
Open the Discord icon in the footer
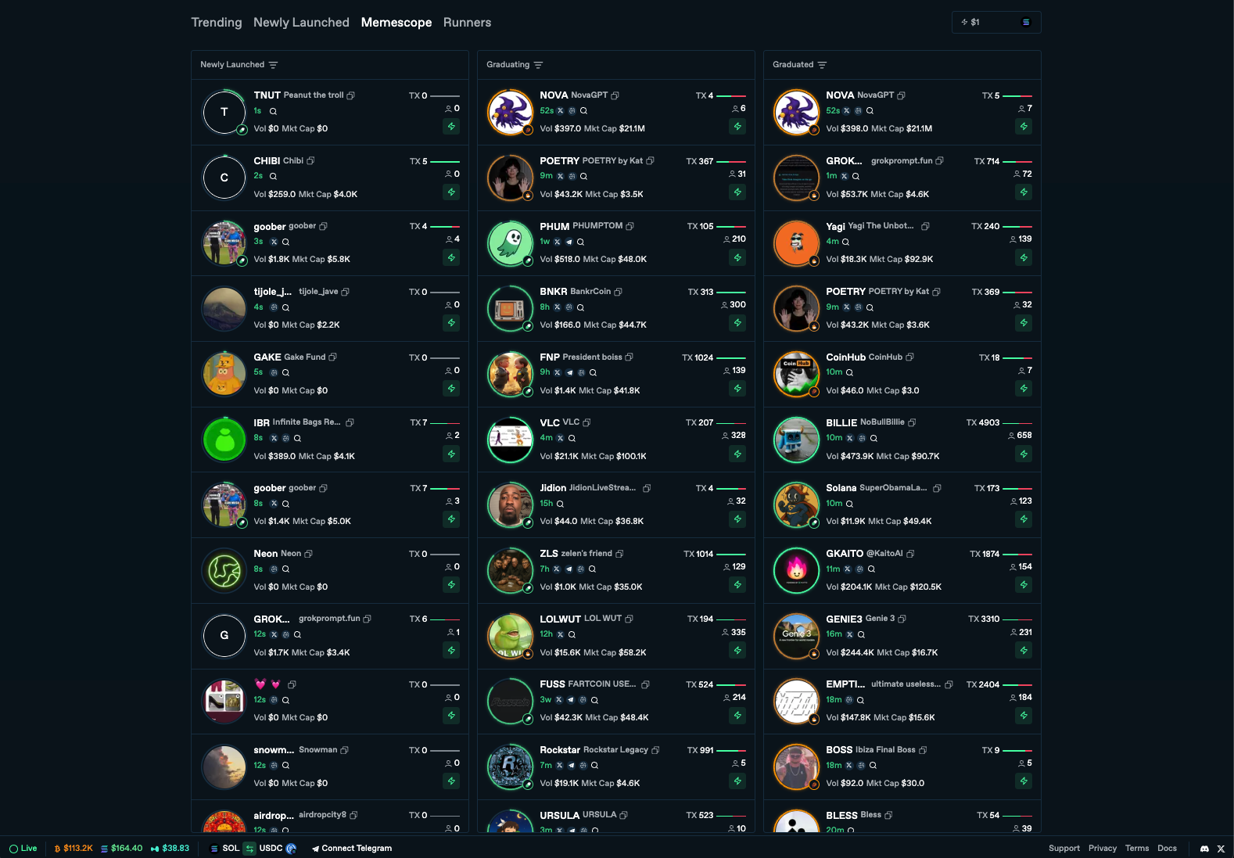1204,849
